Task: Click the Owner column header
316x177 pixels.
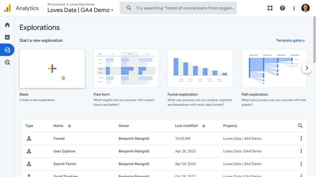Action: [x=124, y=126]
